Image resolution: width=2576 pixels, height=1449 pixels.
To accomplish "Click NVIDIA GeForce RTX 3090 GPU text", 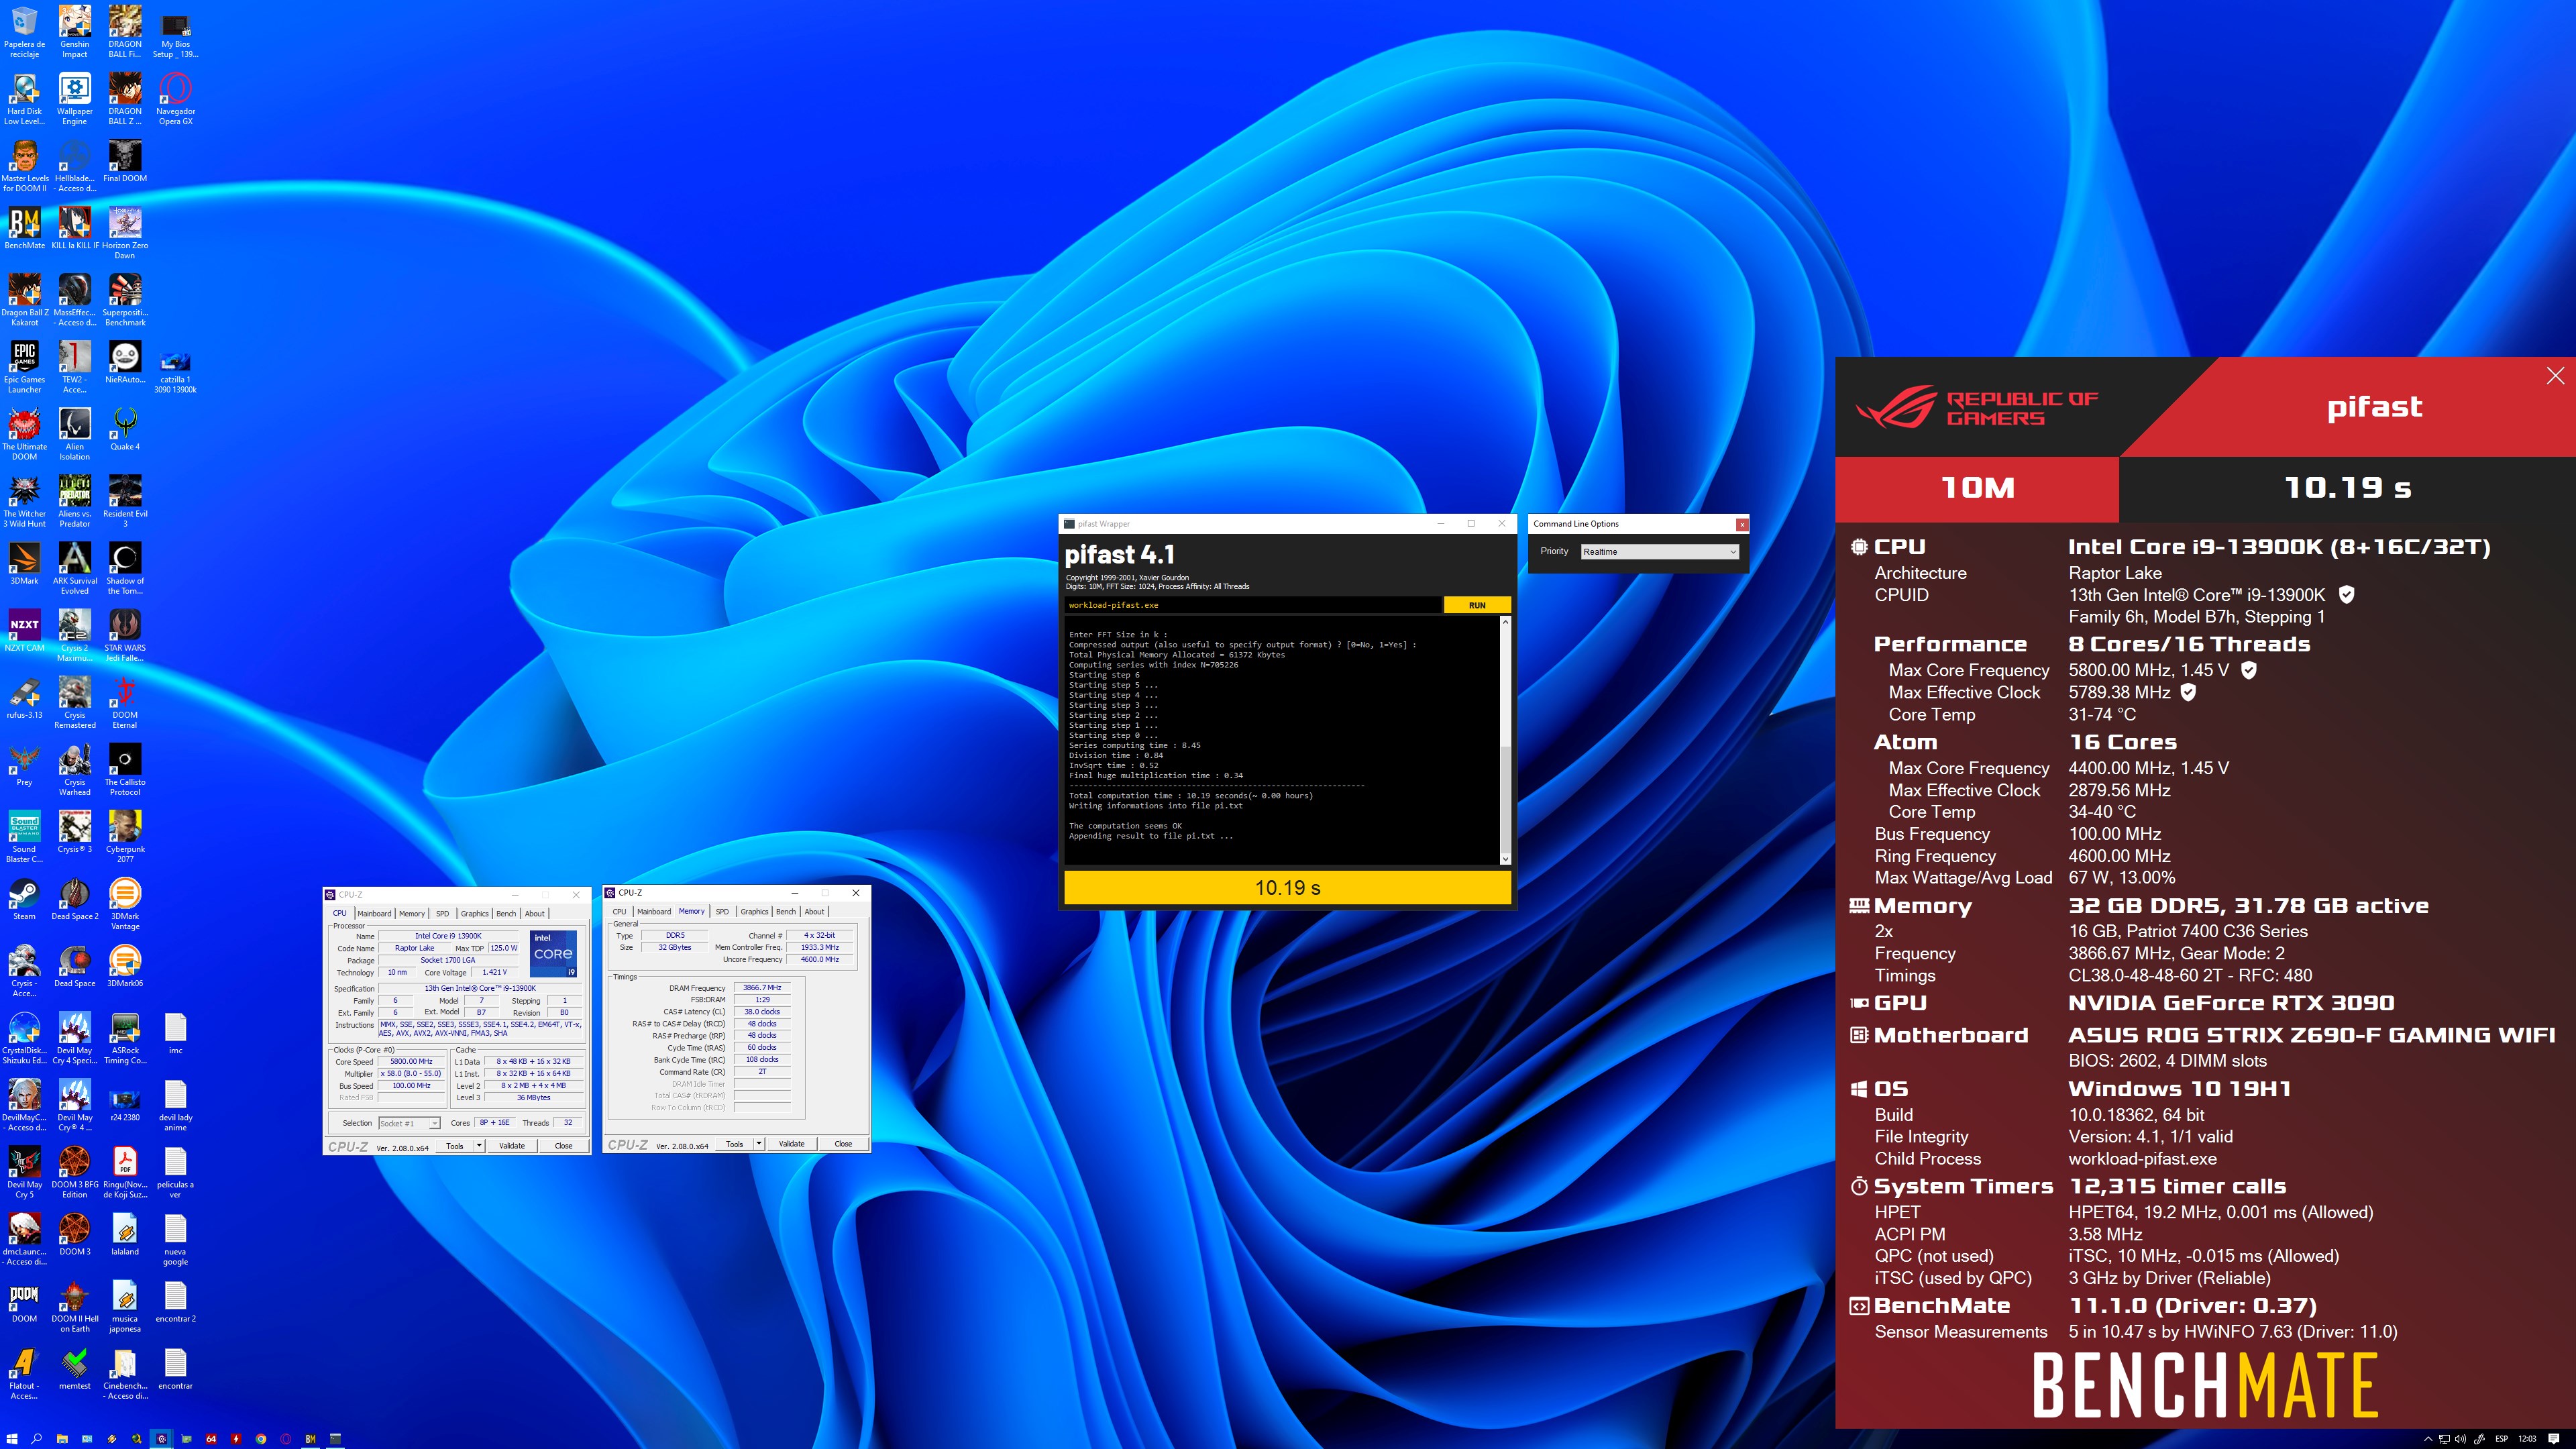I will (2231, 1003).
